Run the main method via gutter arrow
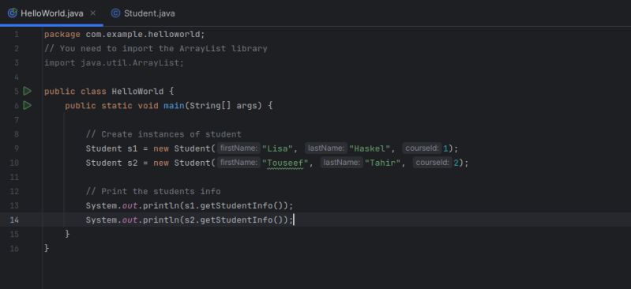Screen dimensions: 631x289 27,106
